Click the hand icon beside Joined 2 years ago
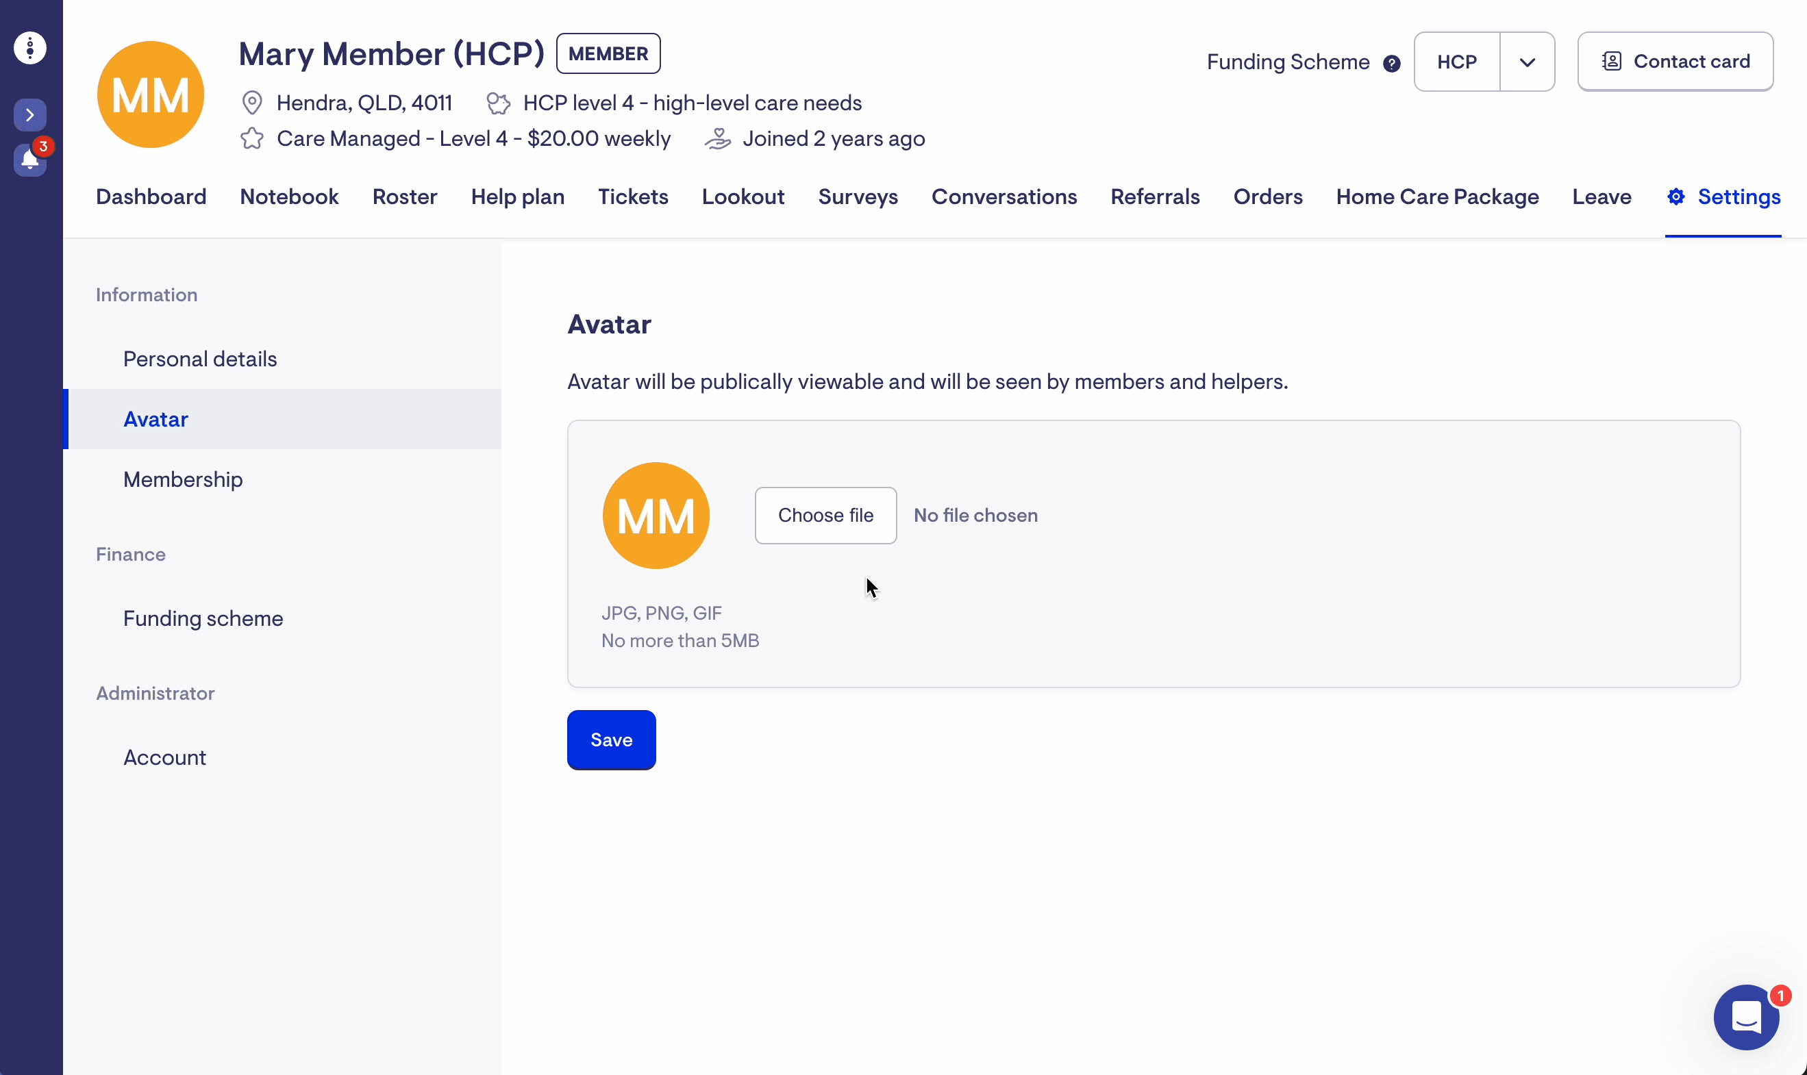The width and height of the screenshot is (1807, 1075). 717,138
